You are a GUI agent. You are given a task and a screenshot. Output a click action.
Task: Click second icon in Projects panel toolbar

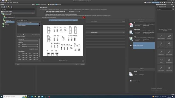coord(4,7)
